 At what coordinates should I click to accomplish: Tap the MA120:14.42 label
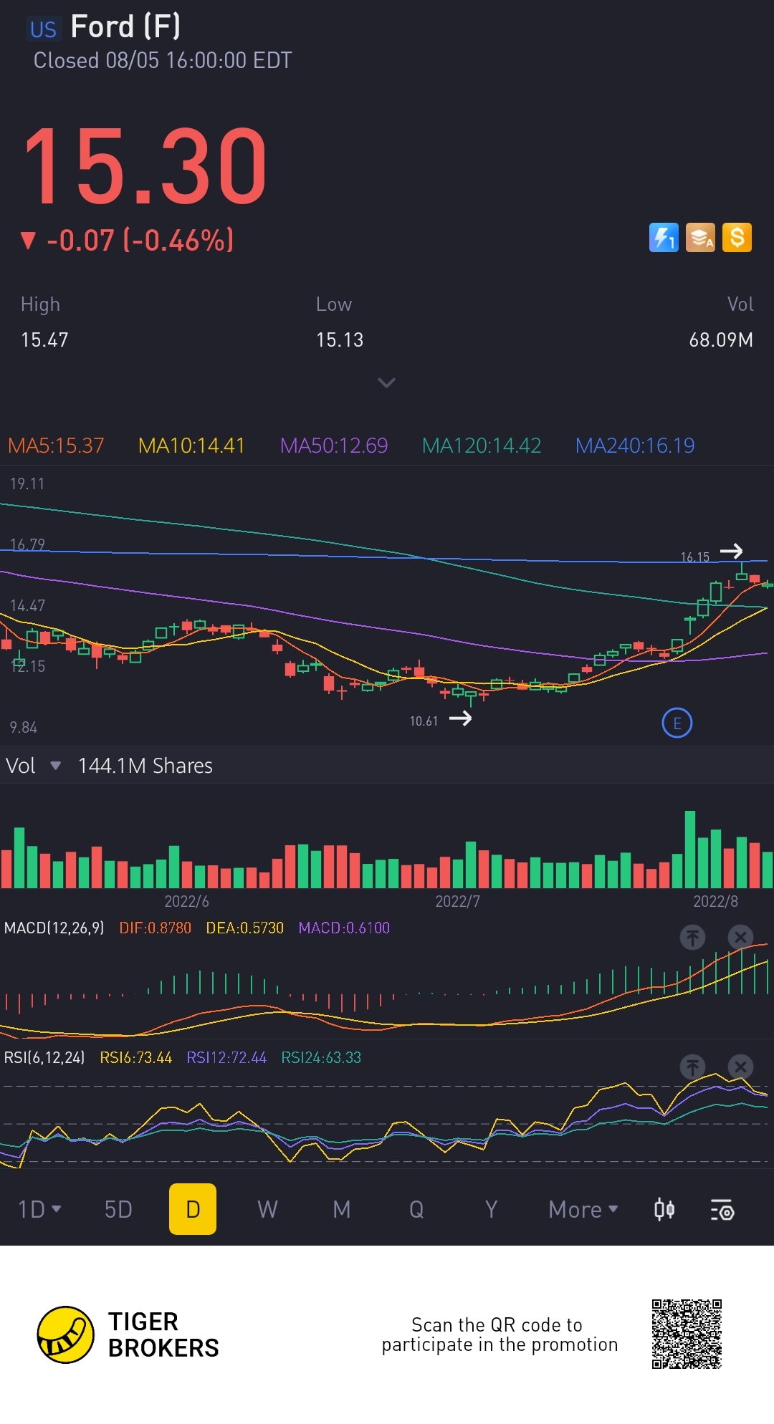coord(482,446)
